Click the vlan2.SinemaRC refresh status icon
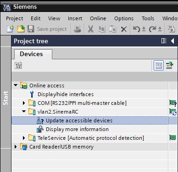Image resolution: width=178 pixels, height=172 pixels. (x=173, y=112)
